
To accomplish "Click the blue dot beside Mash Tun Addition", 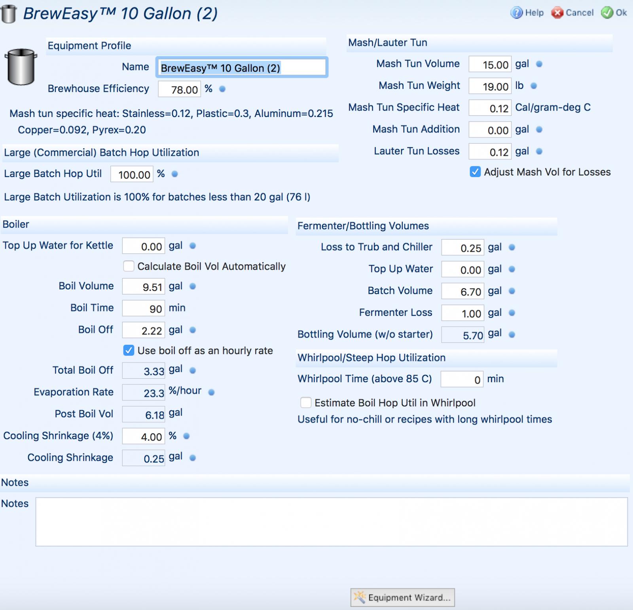I will 539,130.
